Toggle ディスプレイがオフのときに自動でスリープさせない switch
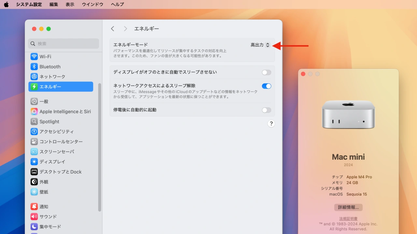The image size is (417, 234). coord(266,72)
